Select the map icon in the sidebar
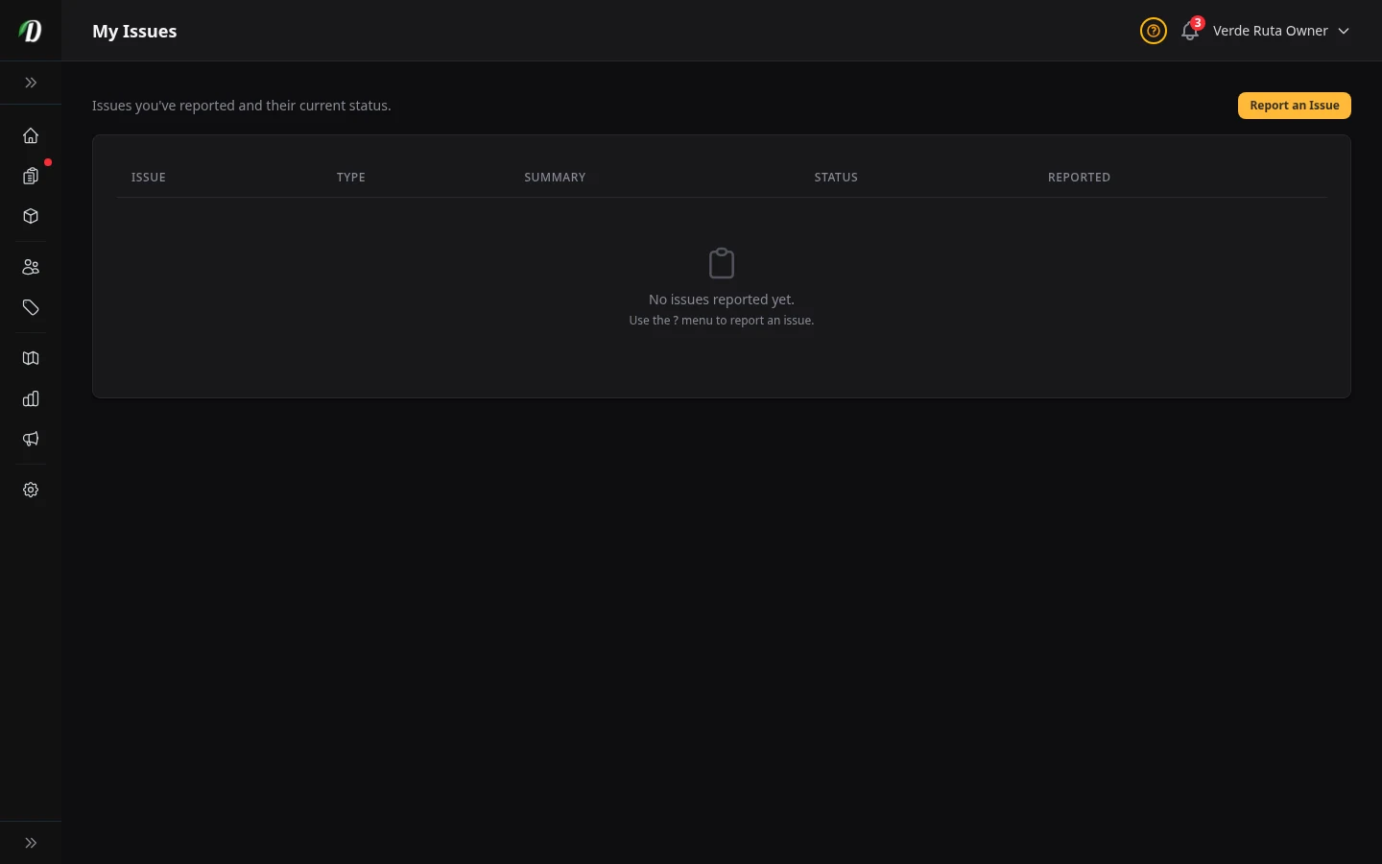 click(x=31, y=358)
